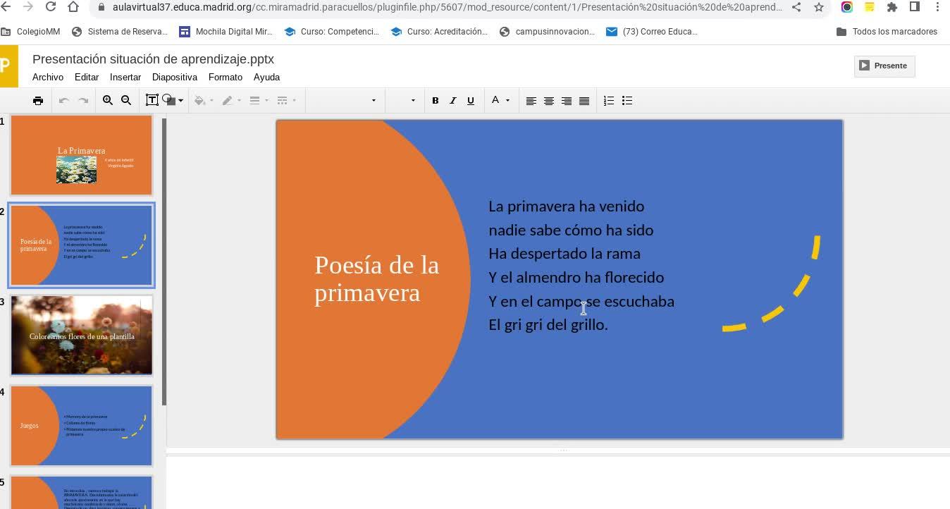Open the Insertar menu
The width and height of the screenshot is (950, 509).
coord(125,77)
